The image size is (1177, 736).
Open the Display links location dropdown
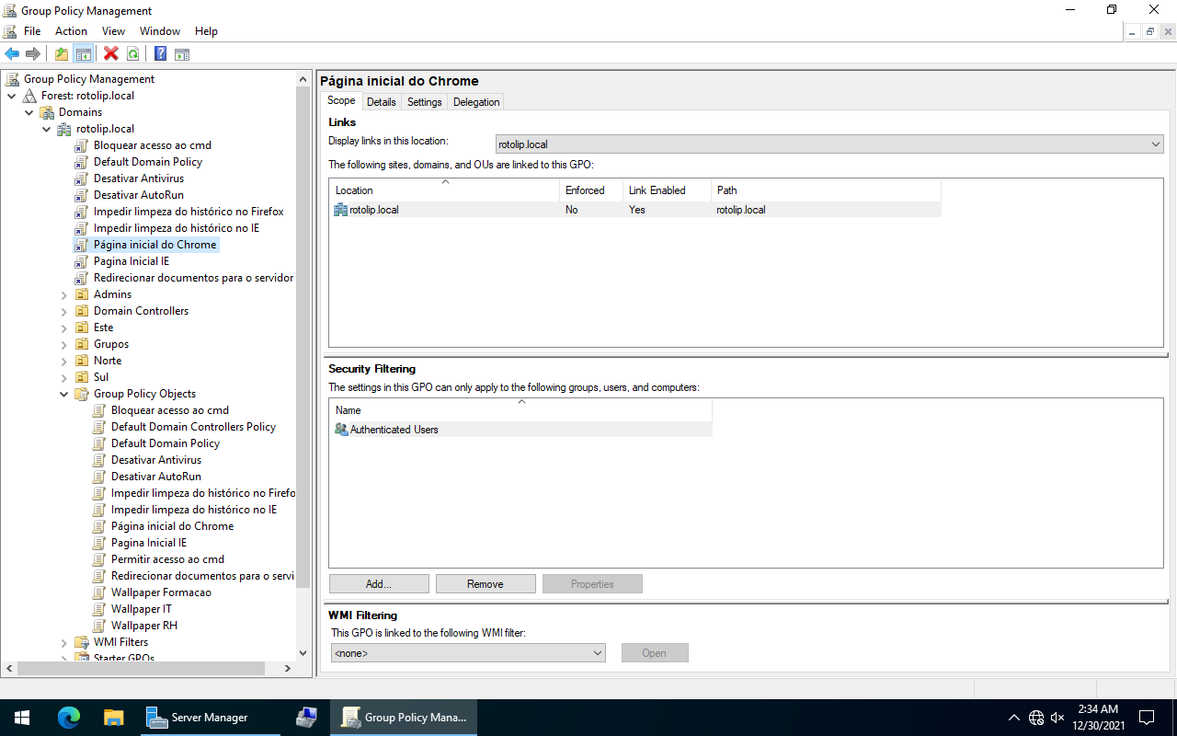pyautogui.click(x=1155, y=144)
